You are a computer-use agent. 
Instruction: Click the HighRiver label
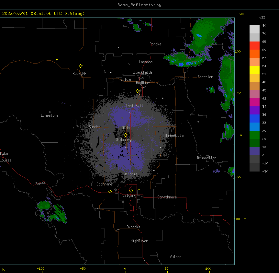pyautogui.click(x=139, y=241)
